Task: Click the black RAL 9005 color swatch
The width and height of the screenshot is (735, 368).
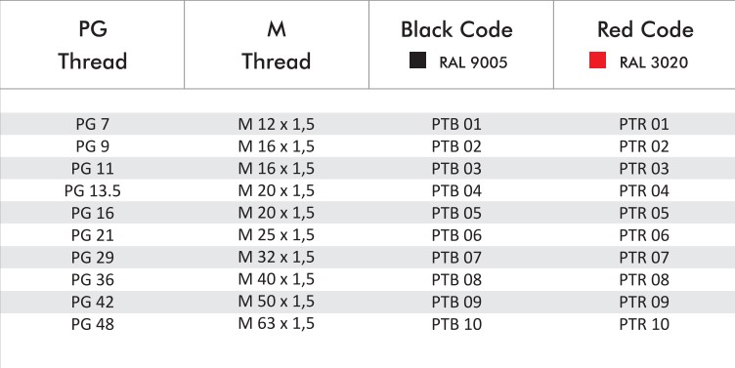Action: [x=417, y=61]
